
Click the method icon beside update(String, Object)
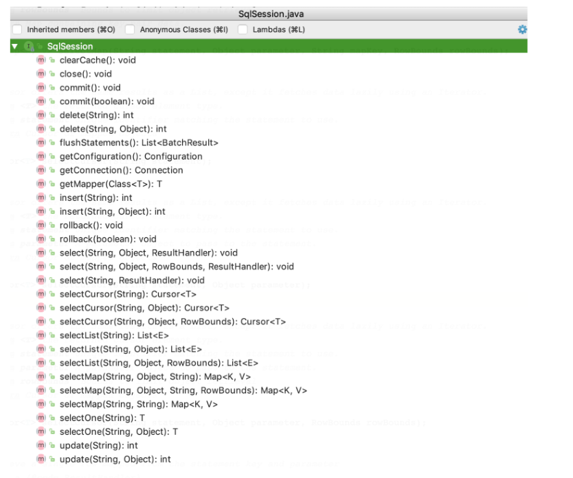tap(40, 458)
